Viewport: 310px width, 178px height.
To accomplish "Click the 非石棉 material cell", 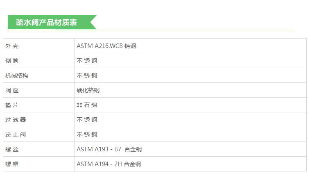I will pyautogui.click(x=87, y=105).
